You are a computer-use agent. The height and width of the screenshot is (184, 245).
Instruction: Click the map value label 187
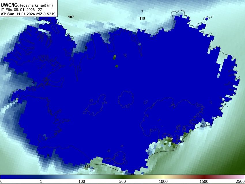(71, 17)
